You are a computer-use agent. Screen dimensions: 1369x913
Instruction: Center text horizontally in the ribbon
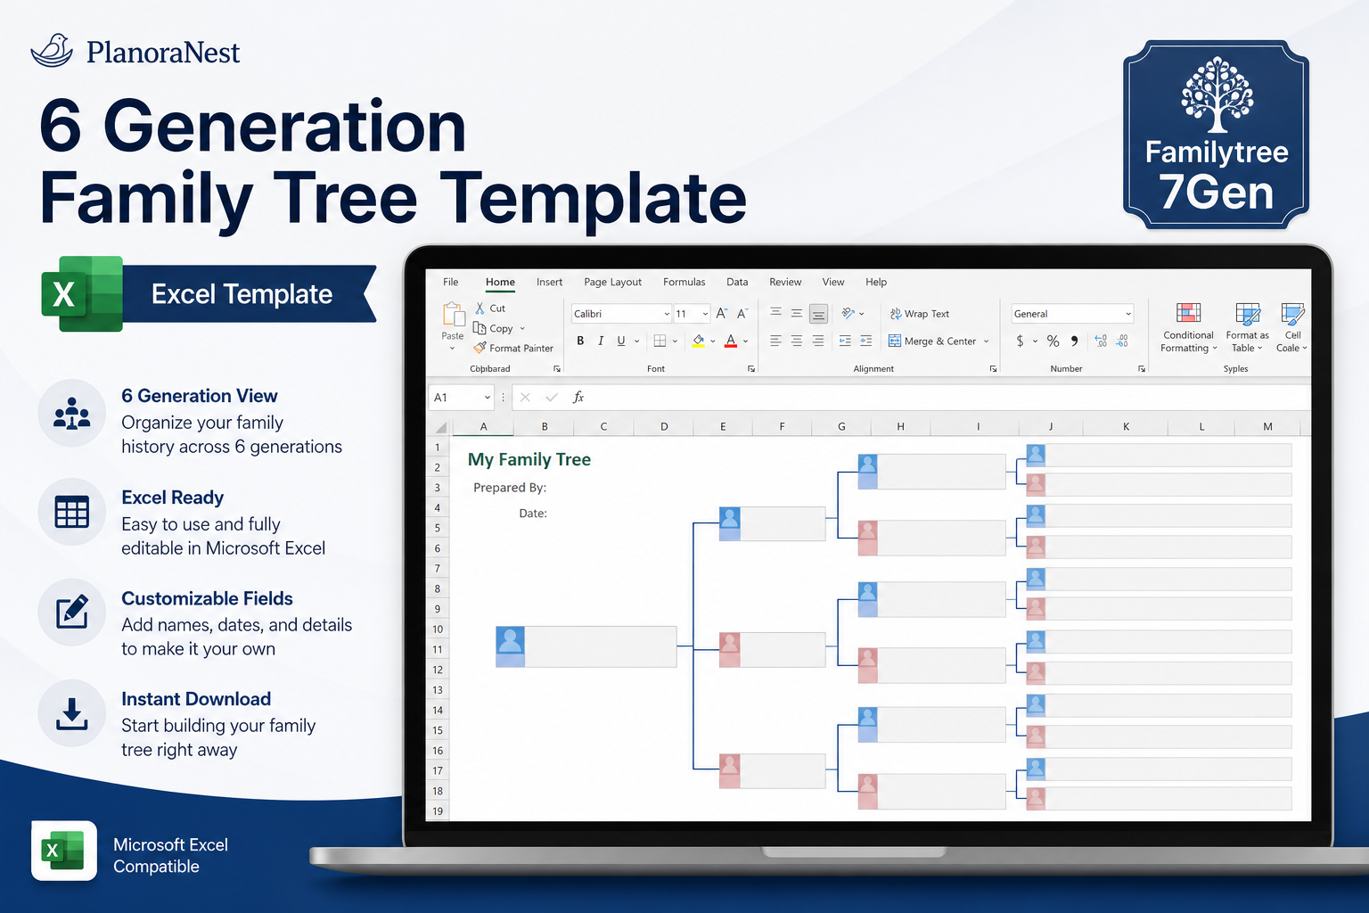(x=797, y=341)
